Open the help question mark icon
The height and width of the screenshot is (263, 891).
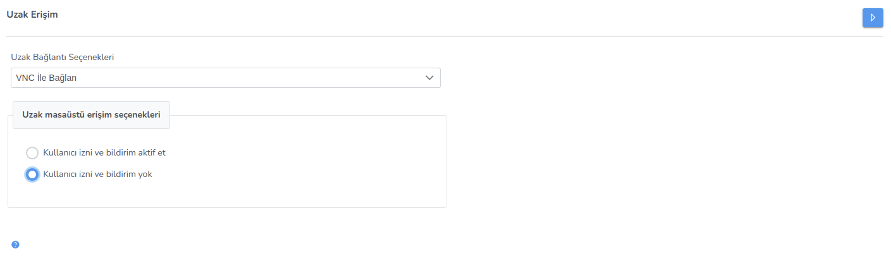[15, 245]
